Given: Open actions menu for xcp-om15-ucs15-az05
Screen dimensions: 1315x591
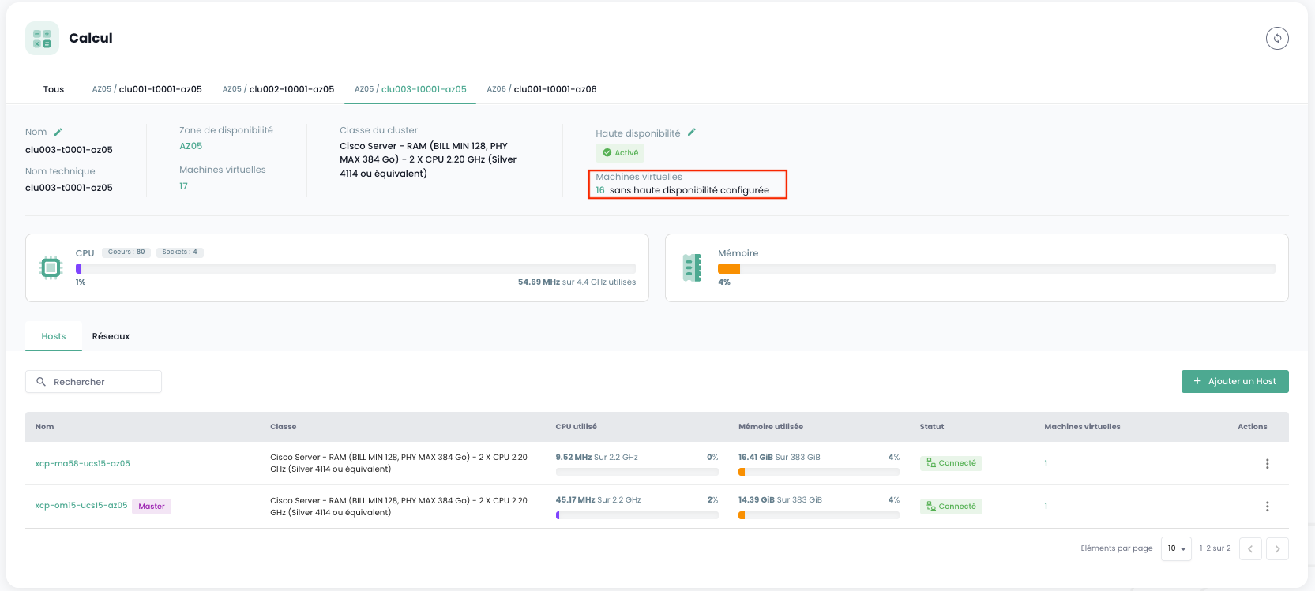Looking at the screenshot, I should click(1267, 507).
